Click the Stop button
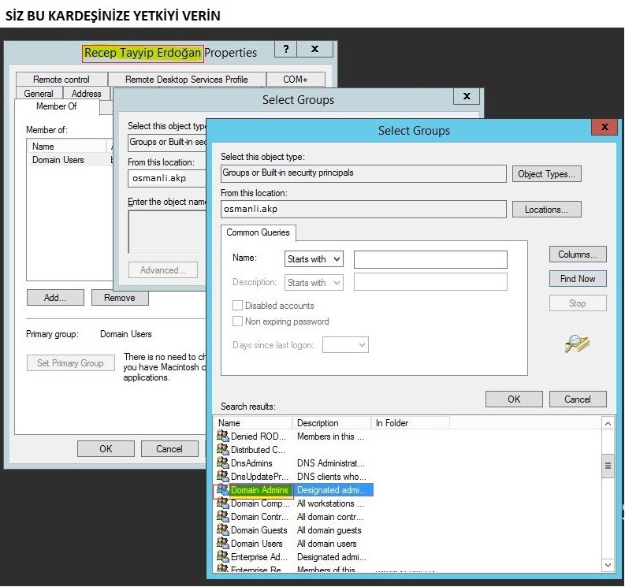The height and width of the screenshot is (587, 625). (x=578, y=303)
